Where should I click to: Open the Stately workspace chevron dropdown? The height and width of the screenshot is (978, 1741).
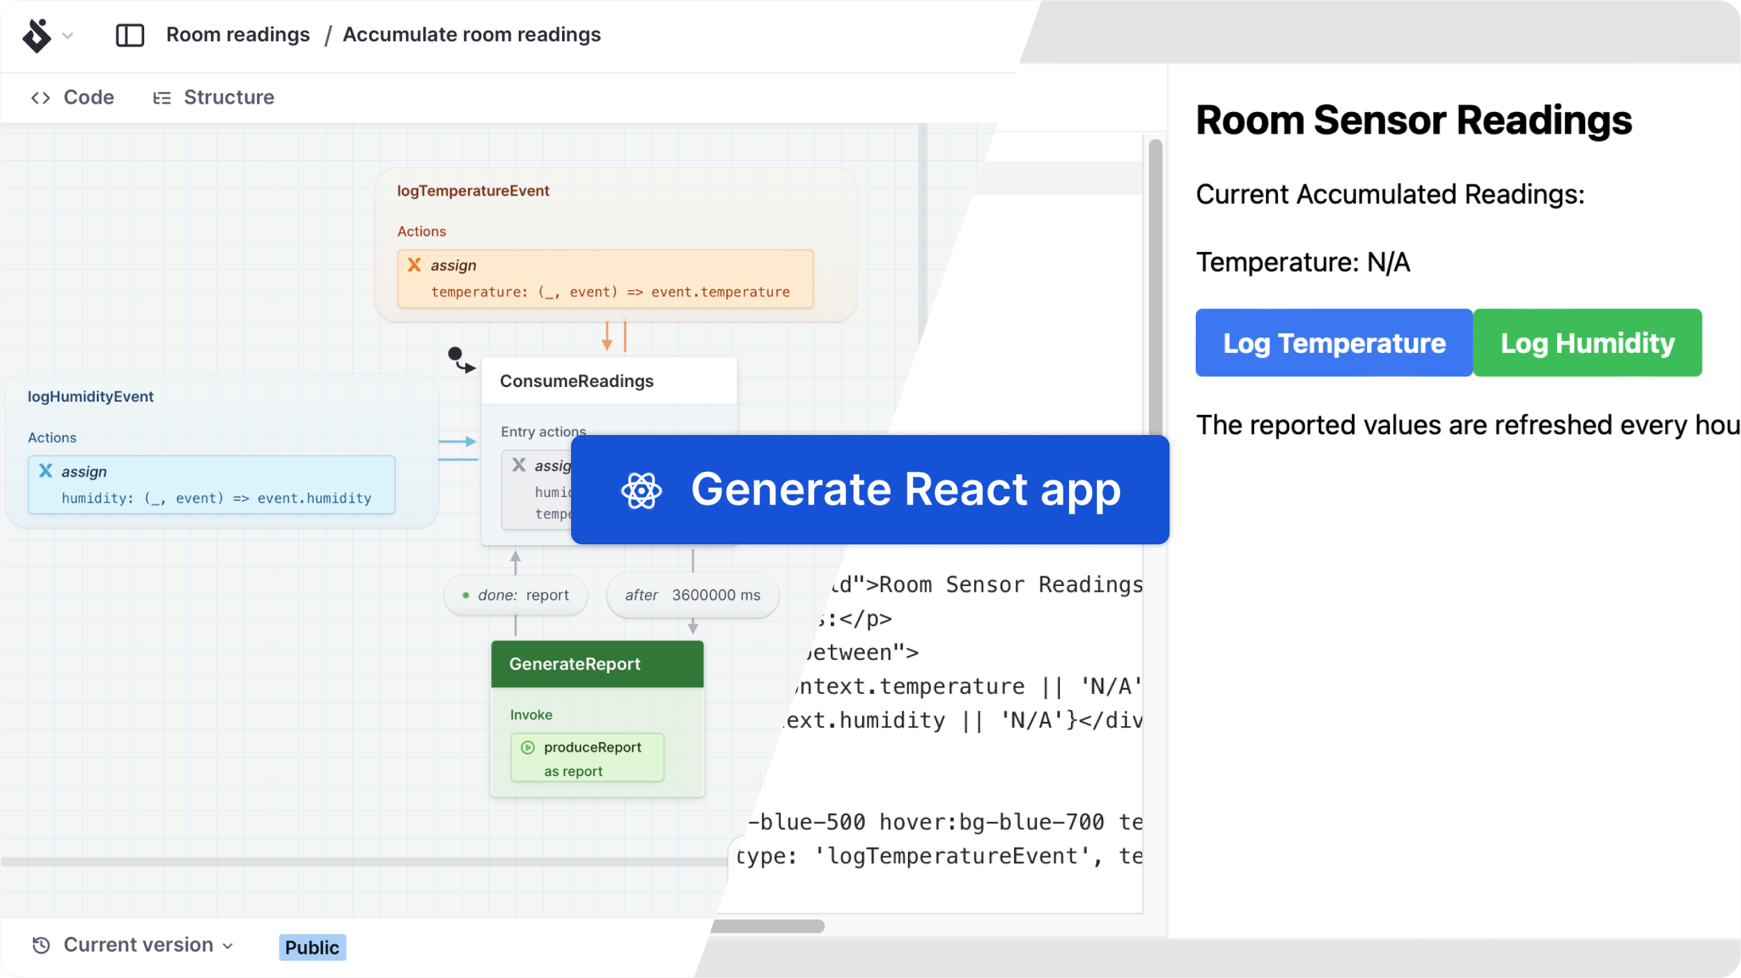(68, 35)
